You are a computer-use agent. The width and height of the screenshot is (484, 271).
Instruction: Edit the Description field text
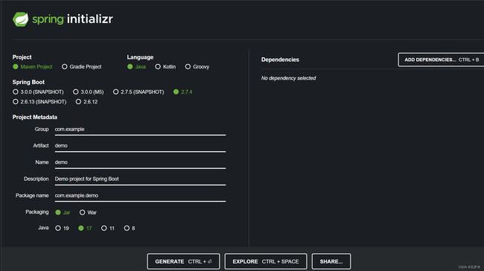click(140, 179)
